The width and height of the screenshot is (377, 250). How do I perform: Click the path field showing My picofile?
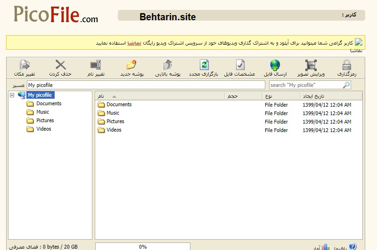[146, 85]
